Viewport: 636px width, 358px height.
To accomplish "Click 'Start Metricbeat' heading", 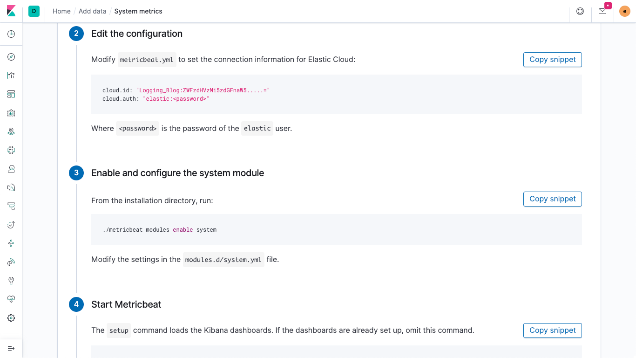I will point(126,304).
